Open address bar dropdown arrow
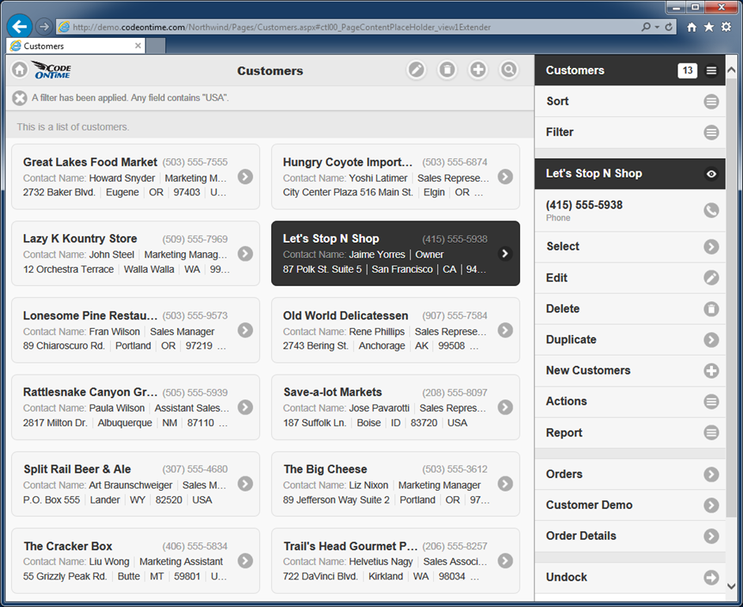 point(657,27)
